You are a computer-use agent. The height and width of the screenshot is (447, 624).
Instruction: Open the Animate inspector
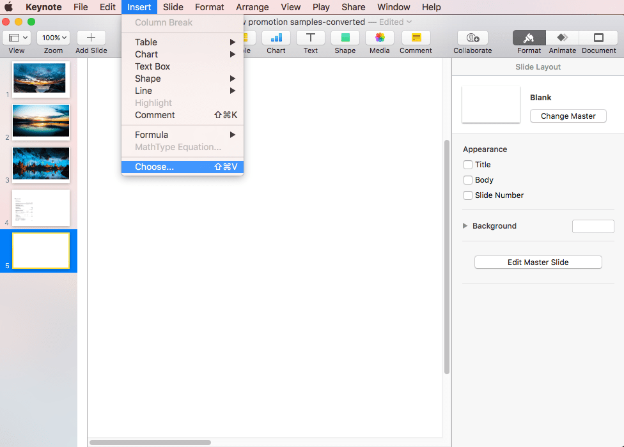pos(562,38)
